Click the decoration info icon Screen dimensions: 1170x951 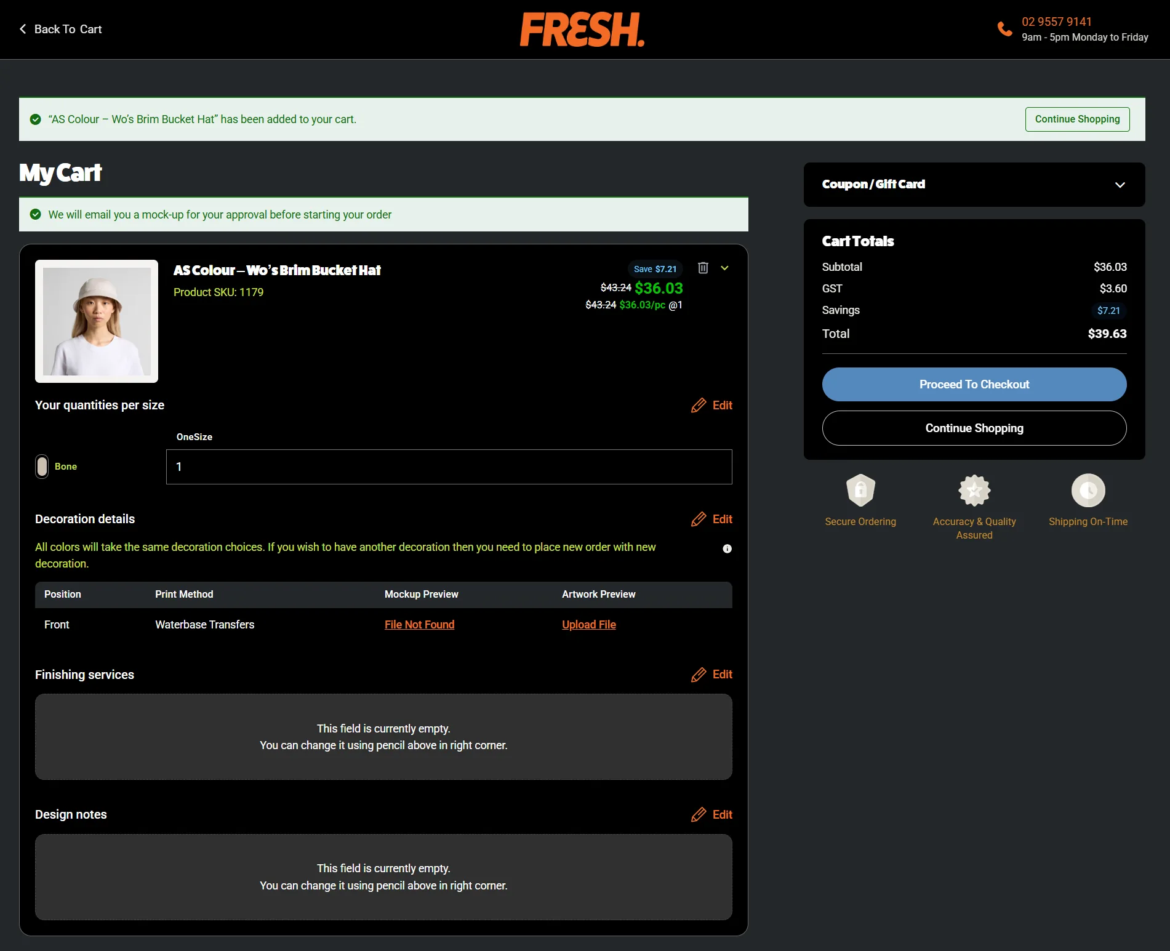click(x=727, y=548)
